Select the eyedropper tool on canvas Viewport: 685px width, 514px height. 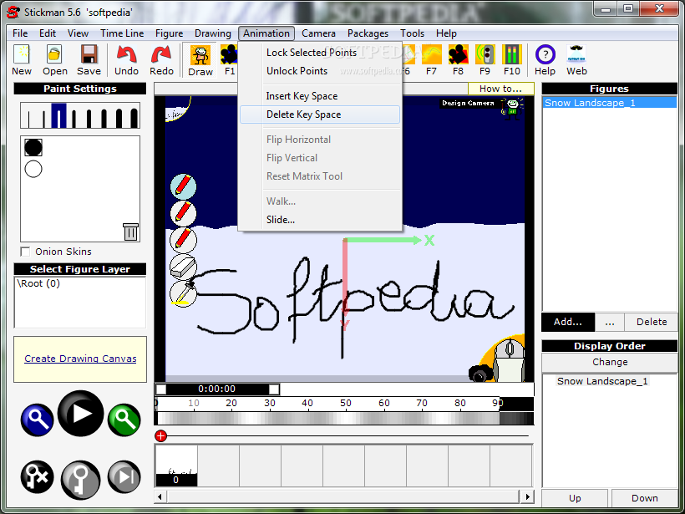(183, 293)
